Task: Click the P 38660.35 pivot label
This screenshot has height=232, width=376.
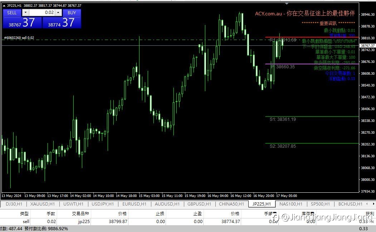Action: [283, 66]
